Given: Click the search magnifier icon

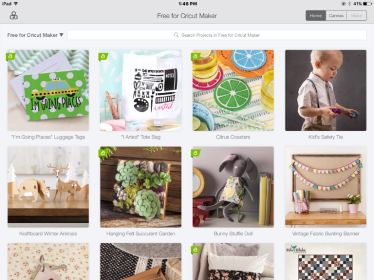Looking at the screenshot, I should click(x=176, y=35).
